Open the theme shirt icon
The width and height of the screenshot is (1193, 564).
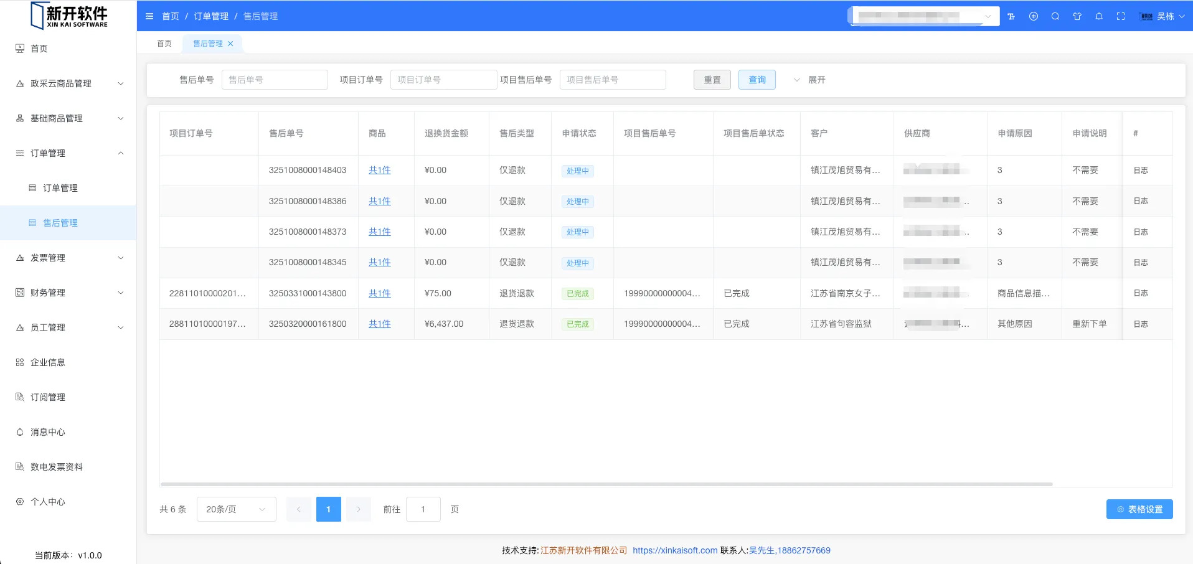click(1077, 17)
